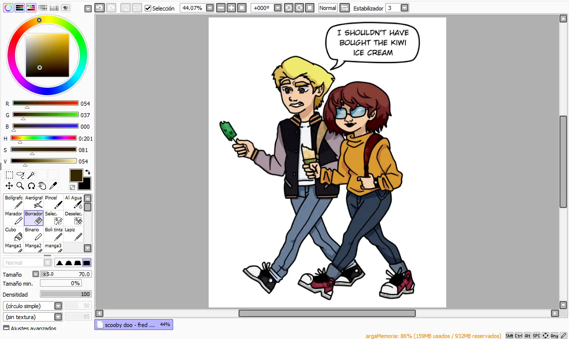Click the dark brown foreground color swatch
This screenshot has width=569, height=339.
[x=76, y=175]
